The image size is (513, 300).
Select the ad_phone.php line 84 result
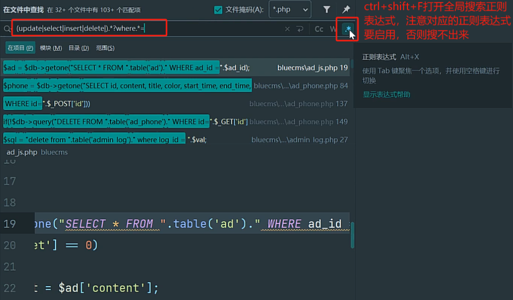point(175,86)
